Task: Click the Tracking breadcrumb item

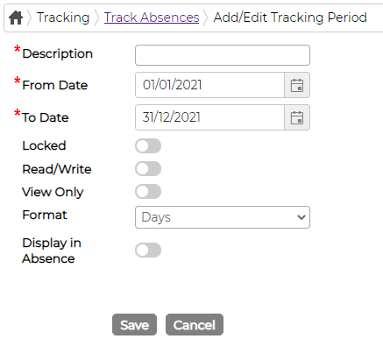Action: (63, 18)
